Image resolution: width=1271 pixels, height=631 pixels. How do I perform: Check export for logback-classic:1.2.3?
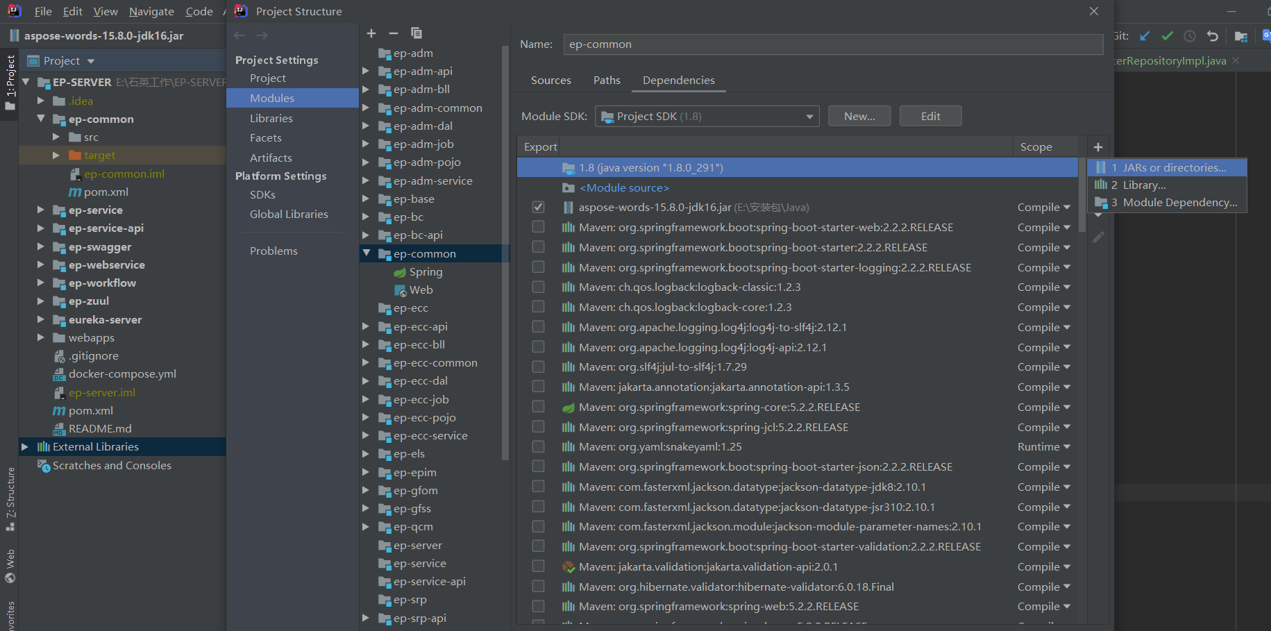click(538, 287)
